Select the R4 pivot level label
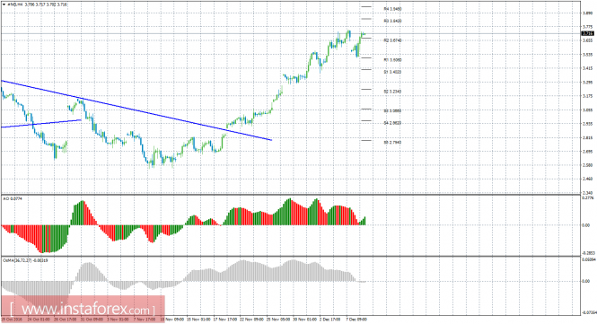 click(392, 9)
